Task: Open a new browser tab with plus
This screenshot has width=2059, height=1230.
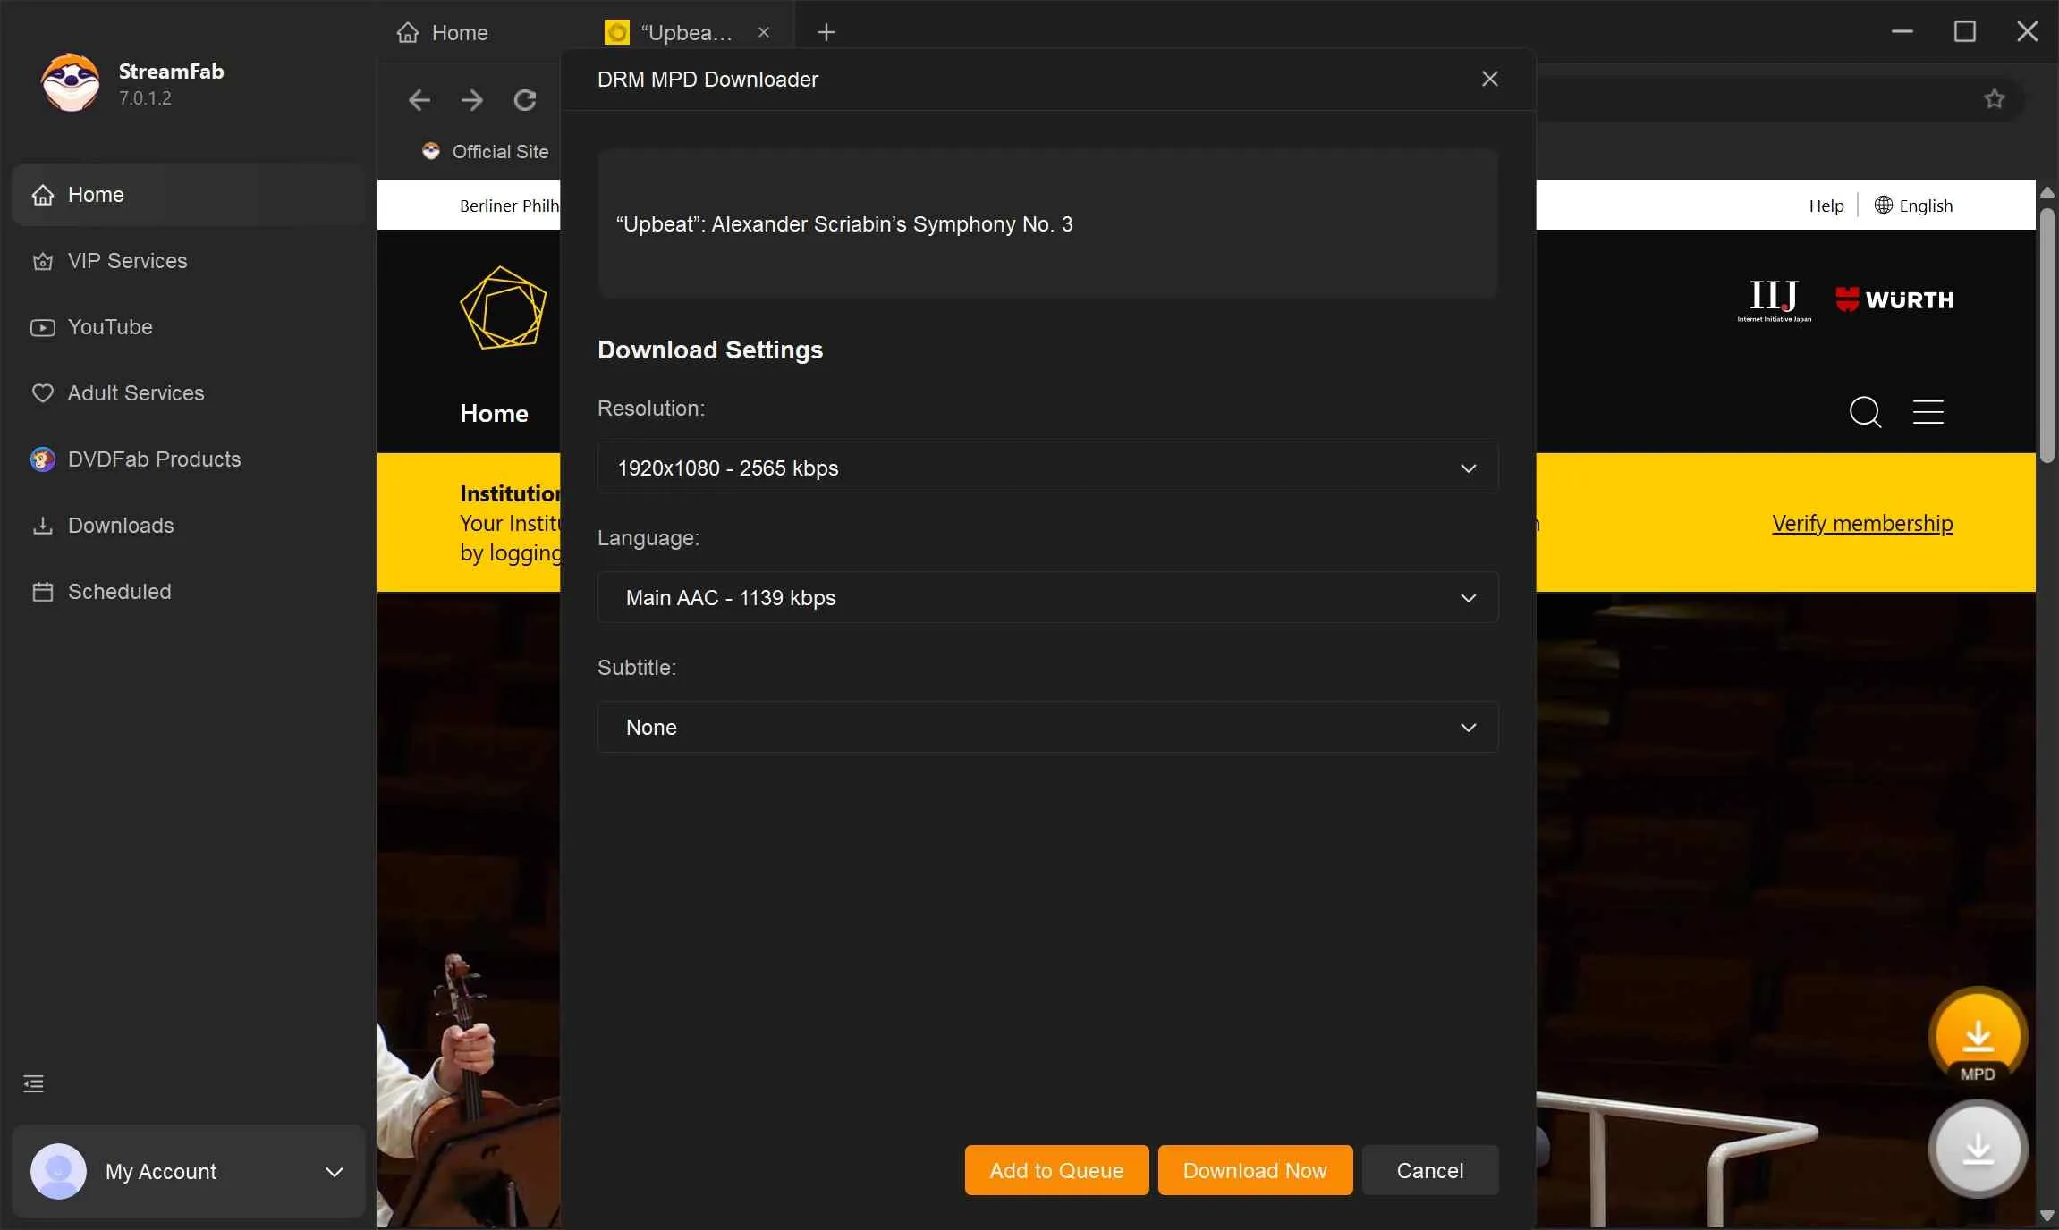Action: [x=824, y=32]
